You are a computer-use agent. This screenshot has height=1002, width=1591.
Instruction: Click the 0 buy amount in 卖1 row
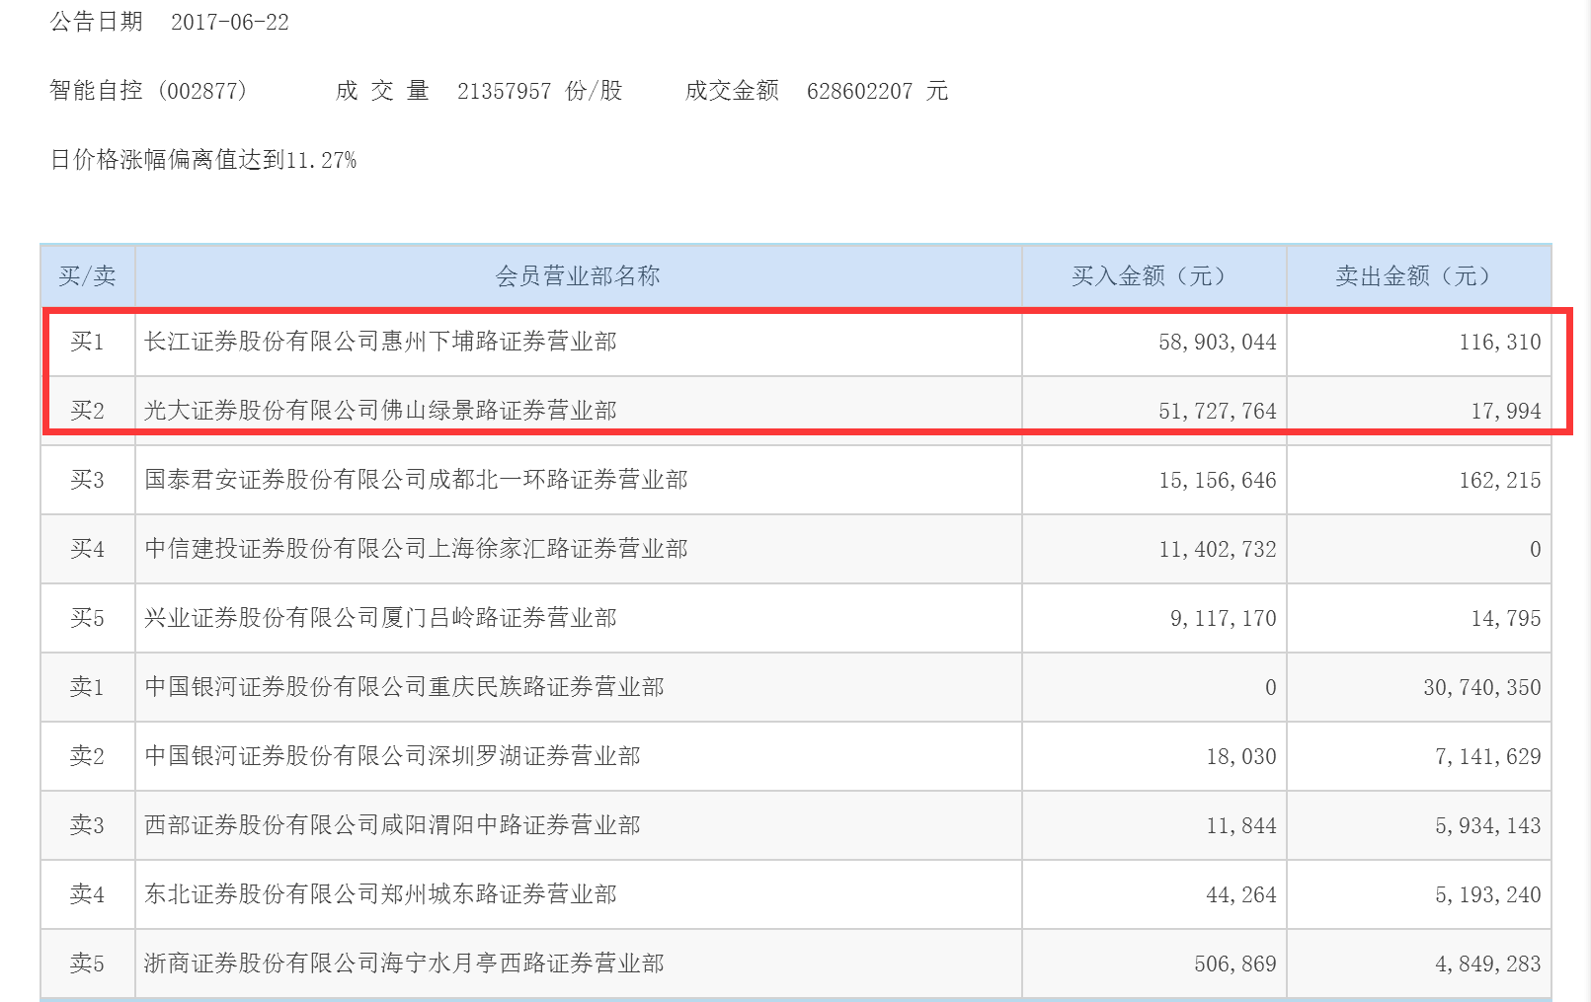tap(1270, 687)
